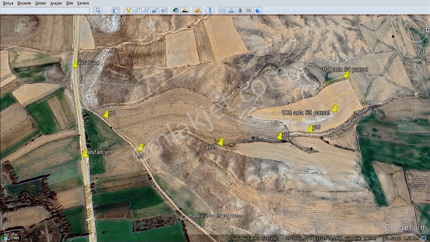Save the current image icon
Screen dimensions: 430x242
click(x=240, y=10)
